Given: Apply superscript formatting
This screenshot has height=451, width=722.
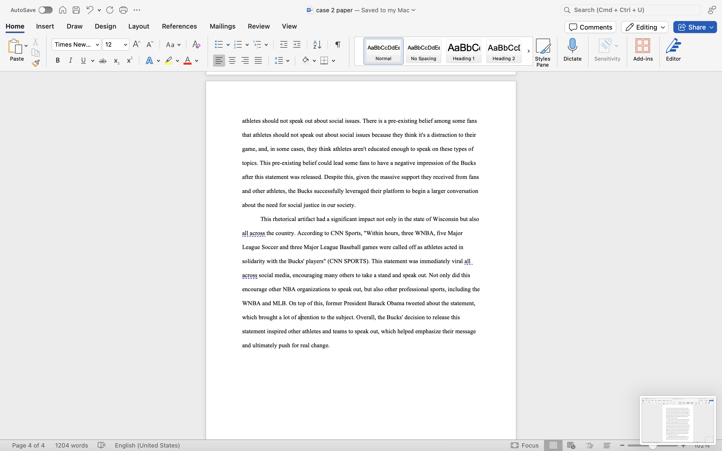Looking at the screenshot, I should click(129, 60).
